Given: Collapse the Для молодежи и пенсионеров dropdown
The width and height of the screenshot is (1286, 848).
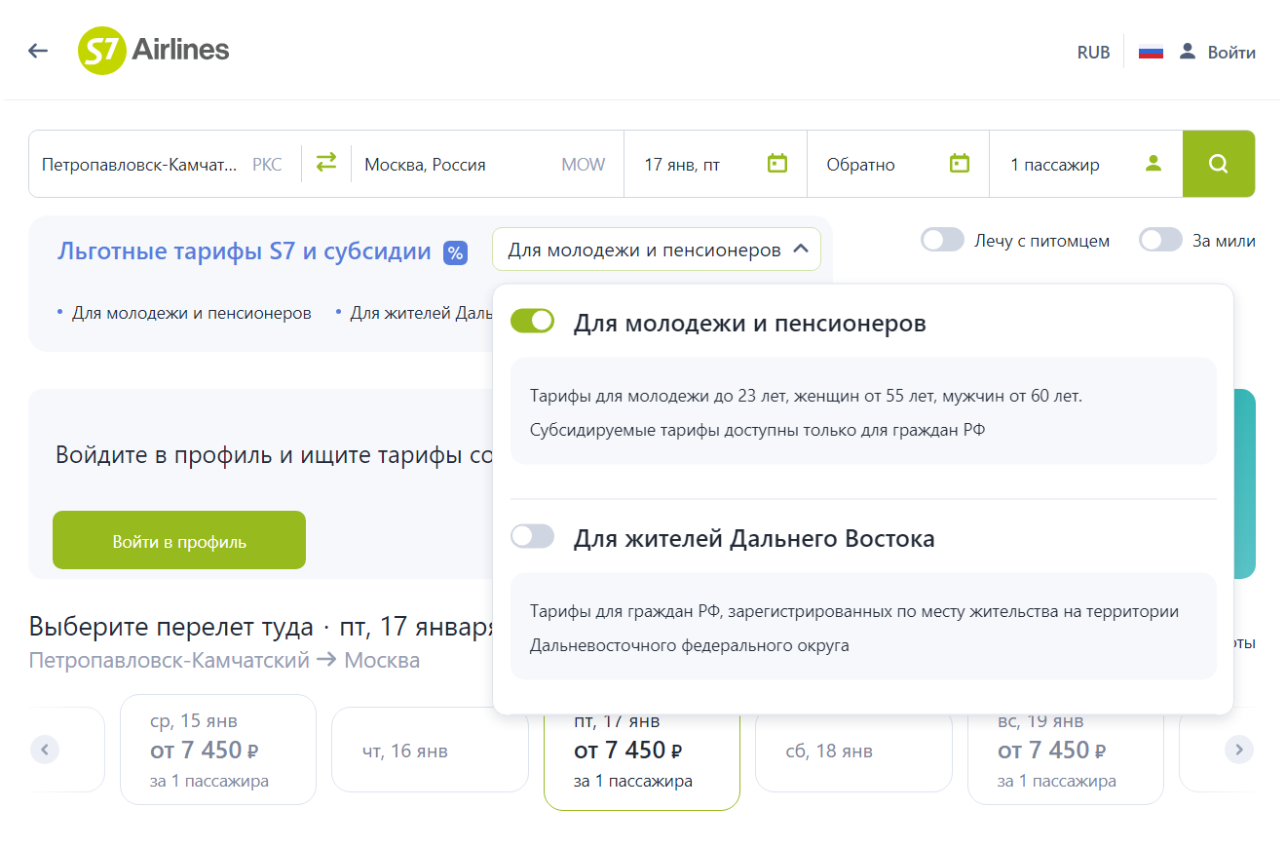Looking at the screenshot, I should [x=657, y=250].
